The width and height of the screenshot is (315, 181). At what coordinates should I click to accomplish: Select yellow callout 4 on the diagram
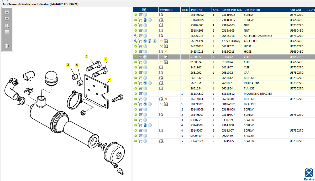coord(106,59)
